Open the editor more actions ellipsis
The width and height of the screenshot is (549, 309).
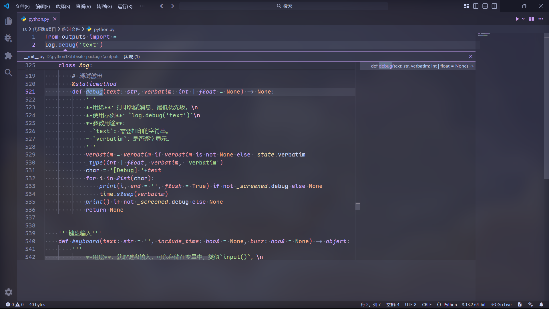click(541, 19)
